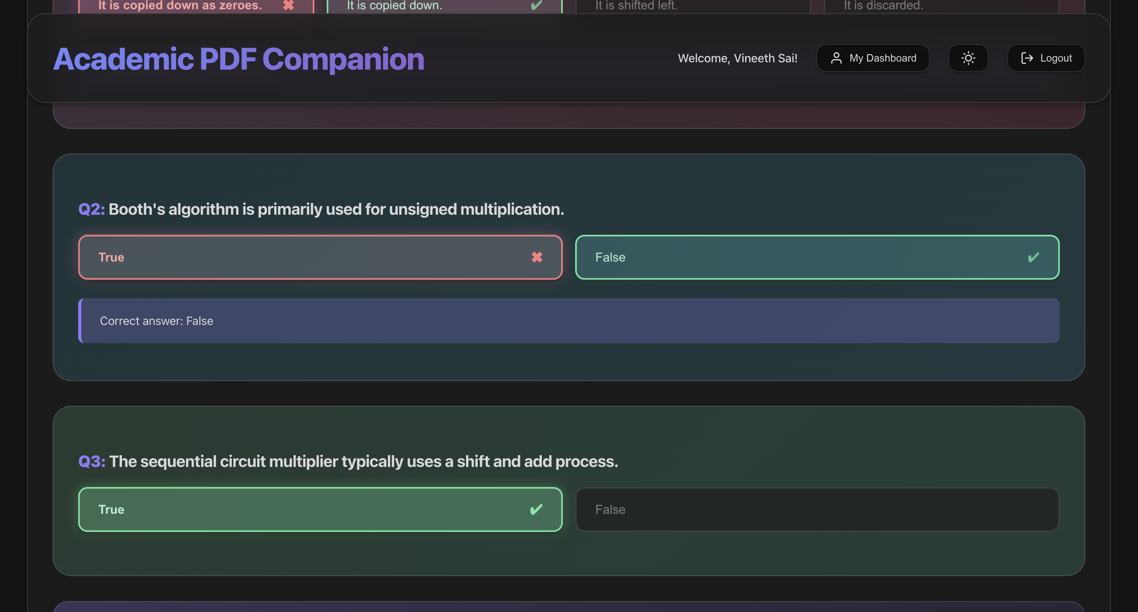
Task: Choose 'It is discarded.' option
Action: pyautogui.click(x=941, y=6)
